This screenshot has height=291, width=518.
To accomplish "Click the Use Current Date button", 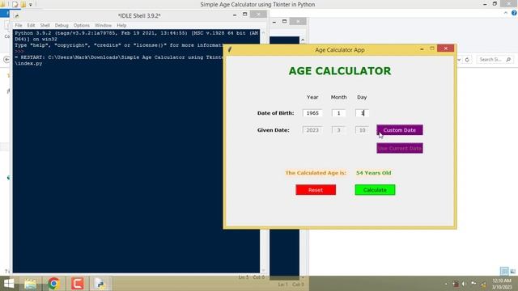I will click(399, 148).
